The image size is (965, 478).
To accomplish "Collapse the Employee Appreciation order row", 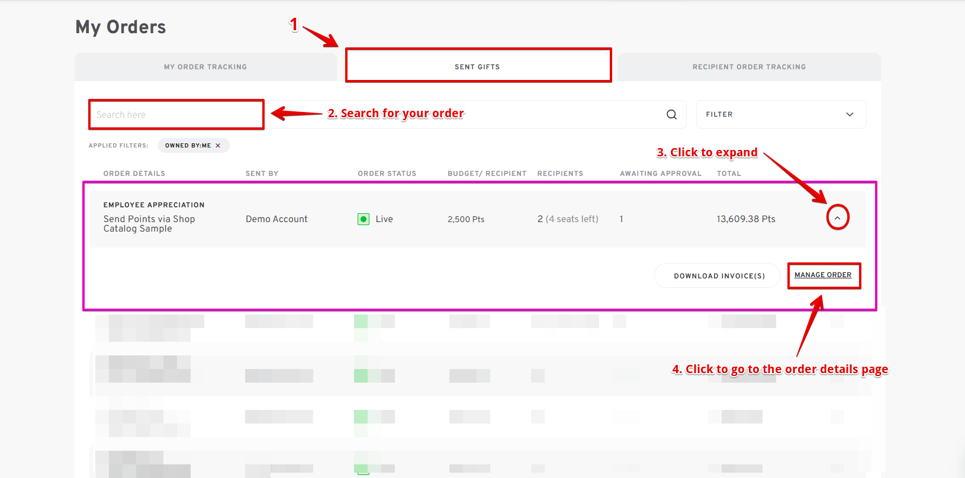I will [x=837, y=218].
